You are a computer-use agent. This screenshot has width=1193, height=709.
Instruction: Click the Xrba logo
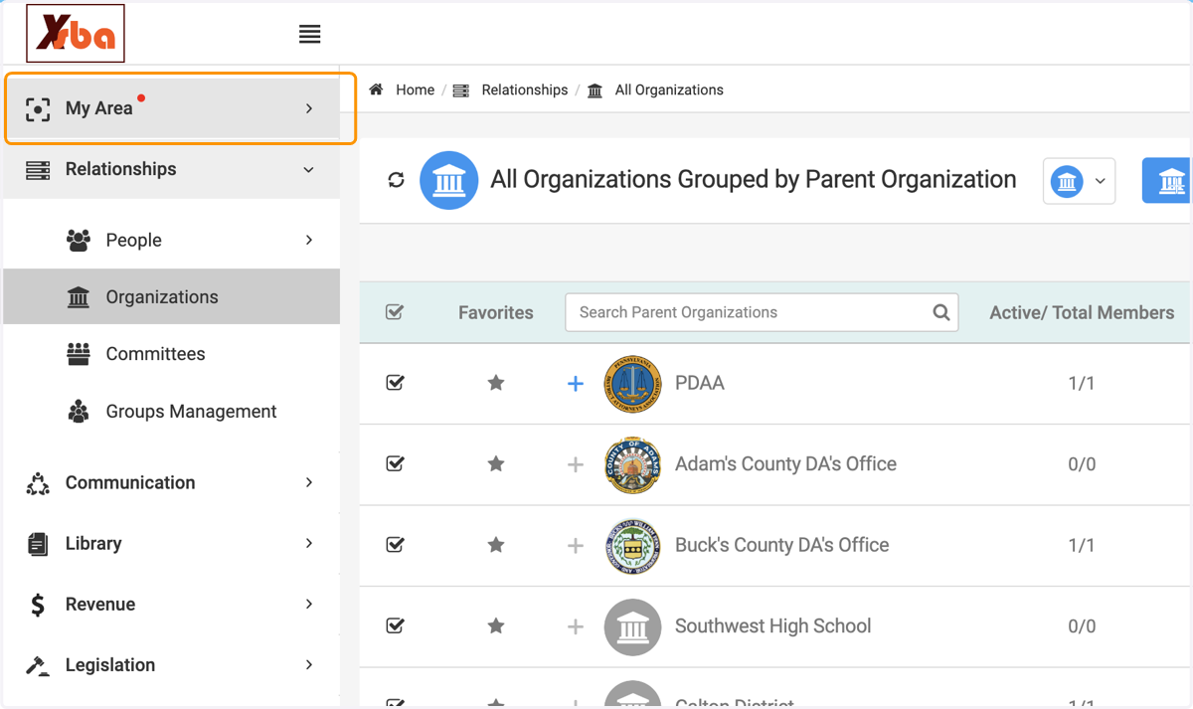point(76,34)
